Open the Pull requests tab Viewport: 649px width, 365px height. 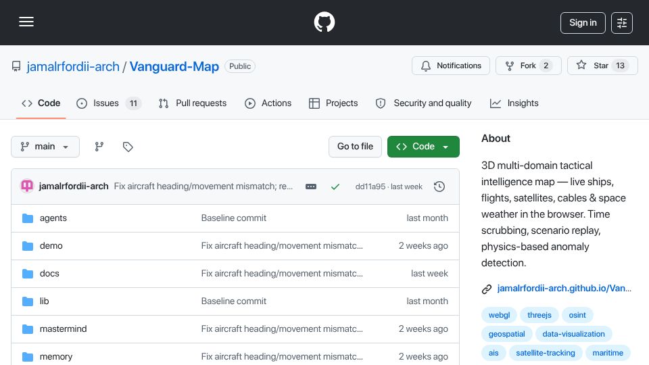tap(193, 103)
